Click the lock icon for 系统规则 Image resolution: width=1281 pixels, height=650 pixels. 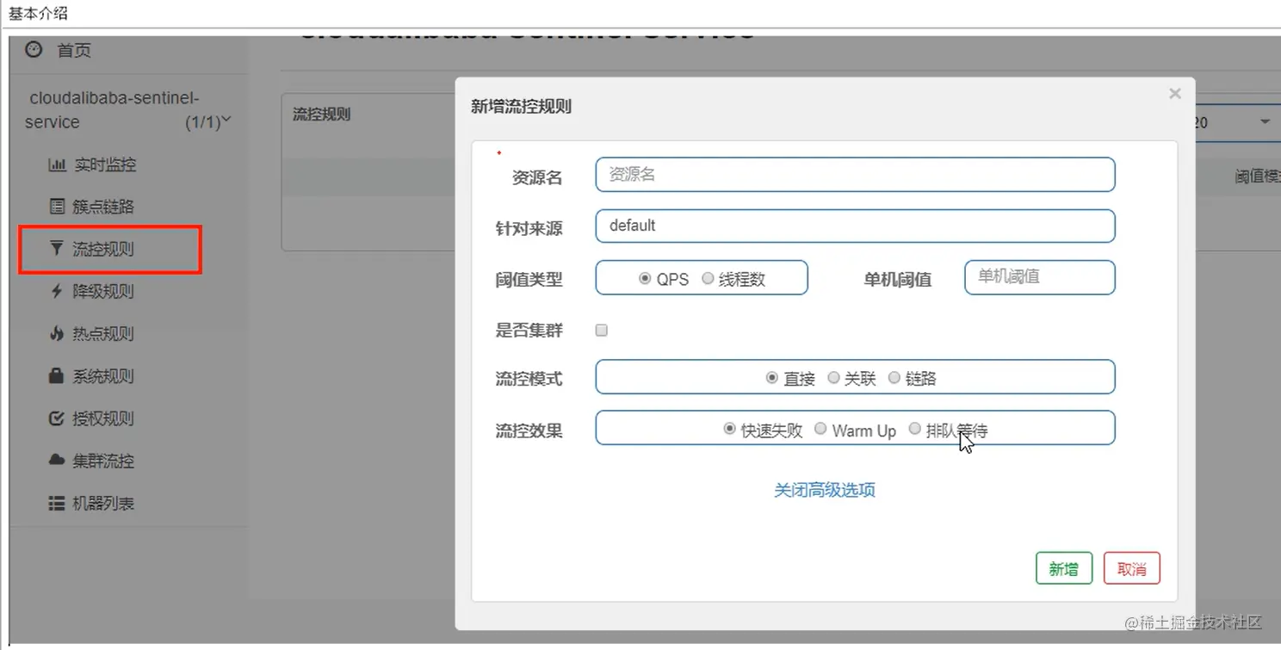tap(57, 375)
